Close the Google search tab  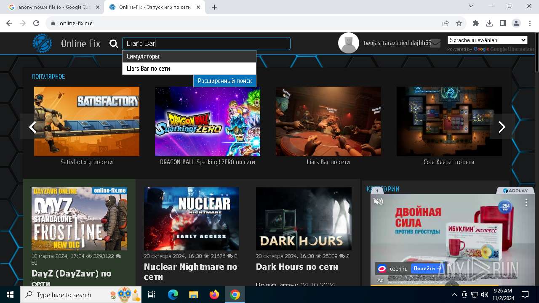97,7
